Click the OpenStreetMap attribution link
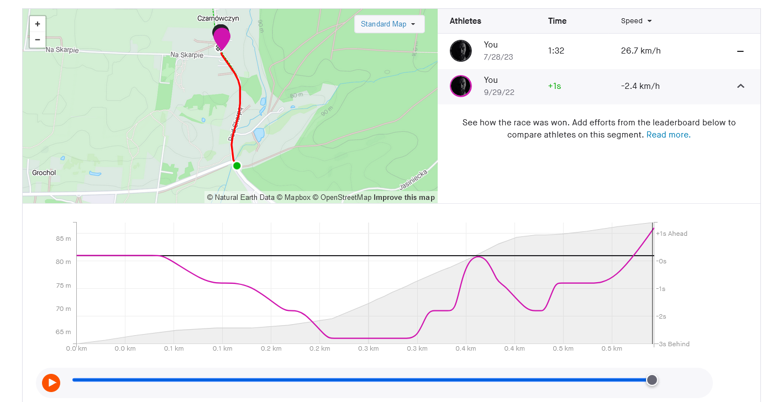This screenshot has height=402, width=772. click(346, 198)
